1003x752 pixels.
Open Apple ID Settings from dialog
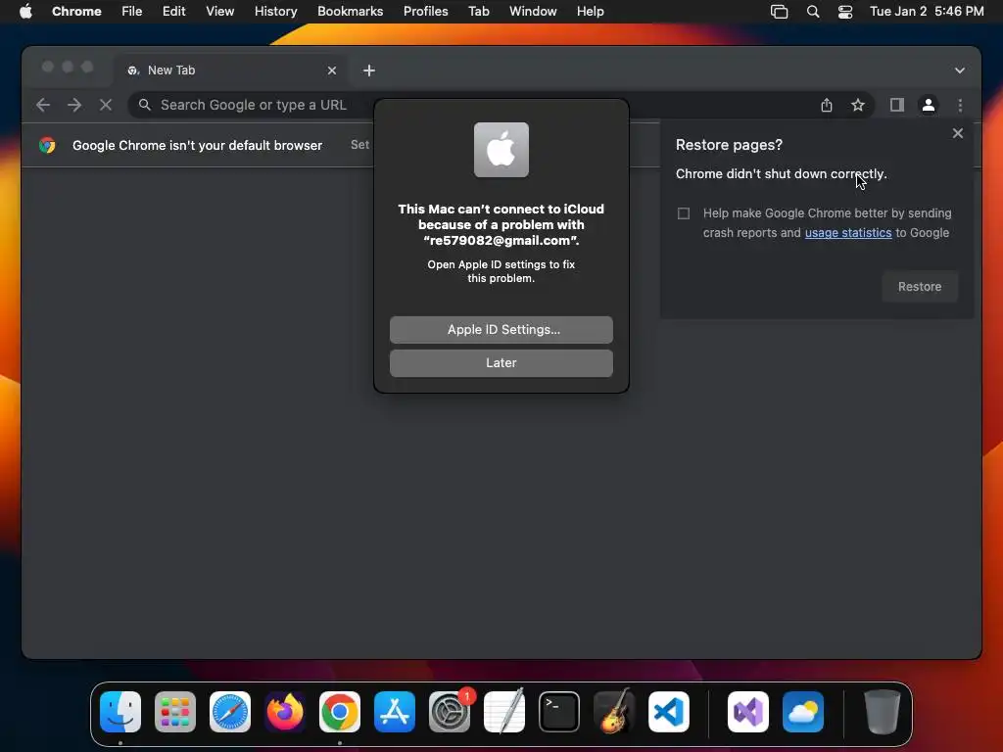(501, 329)
